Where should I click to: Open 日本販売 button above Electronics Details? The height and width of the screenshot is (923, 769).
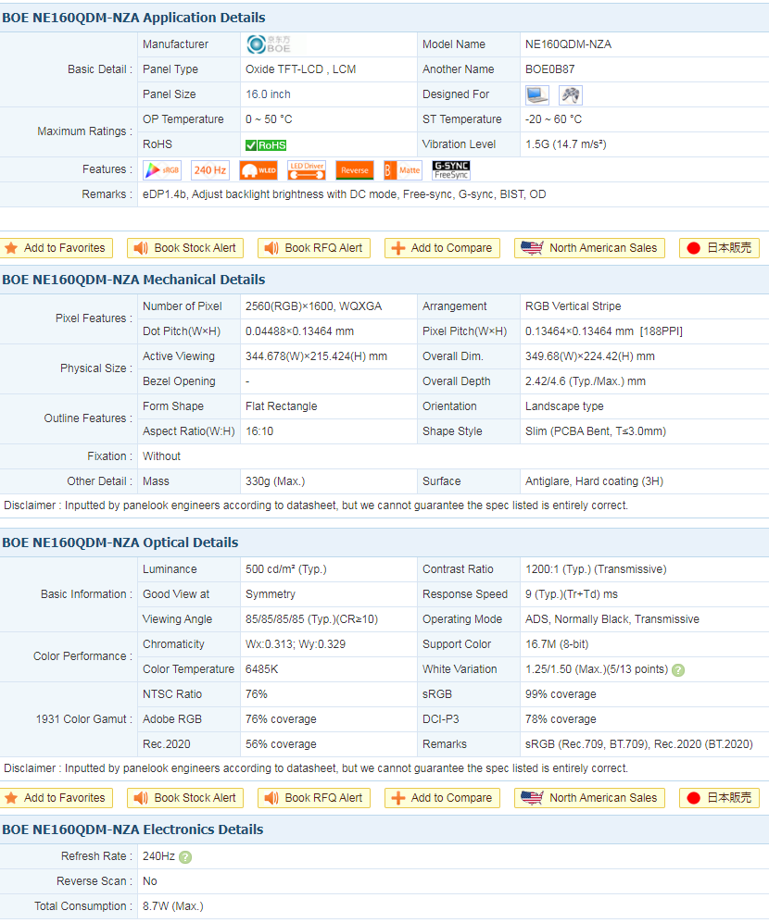pyautogui.click(x=720, y=798)
